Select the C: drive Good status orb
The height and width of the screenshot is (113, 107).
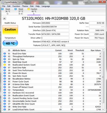coord(3,9)
